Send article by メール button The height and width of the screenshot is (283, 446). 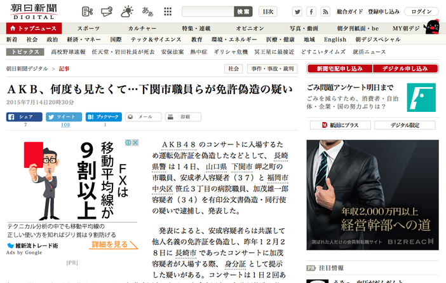tap(144, 117)
